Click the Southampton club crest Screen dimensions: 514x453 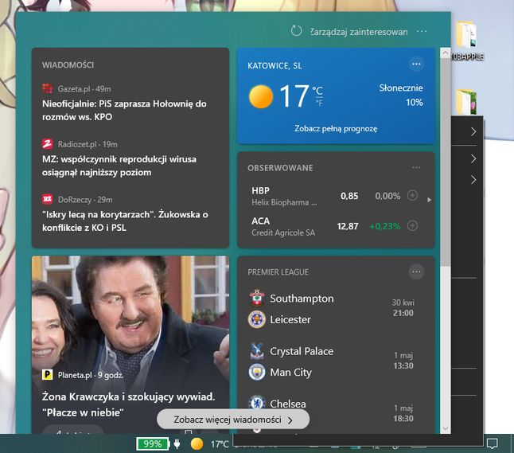click(x=257, y=298)
